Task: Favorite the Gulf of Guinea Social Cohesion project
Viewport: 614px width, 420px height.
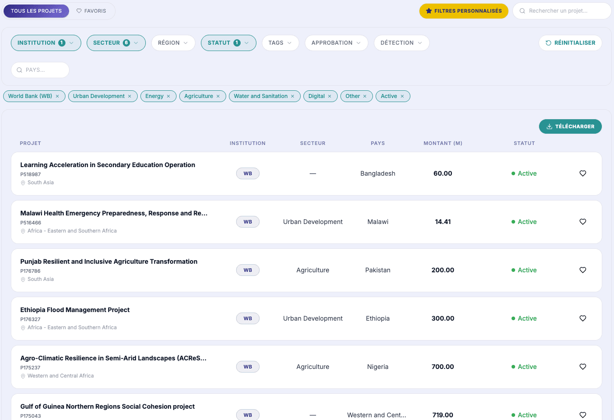Action: [x=583, y=415]
